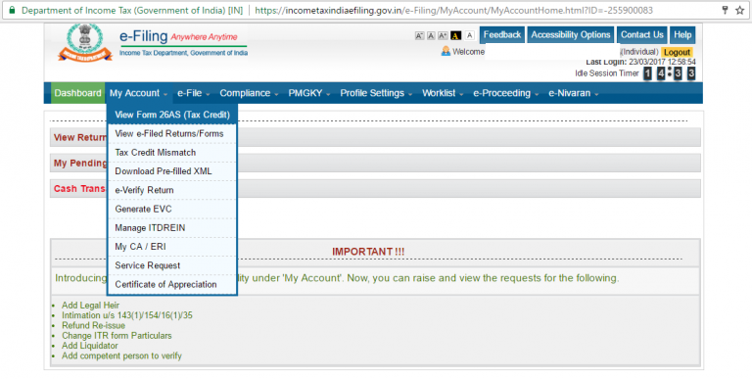752x379 pixels.
Task: Open the Help page
Action: tap(682, 35)
